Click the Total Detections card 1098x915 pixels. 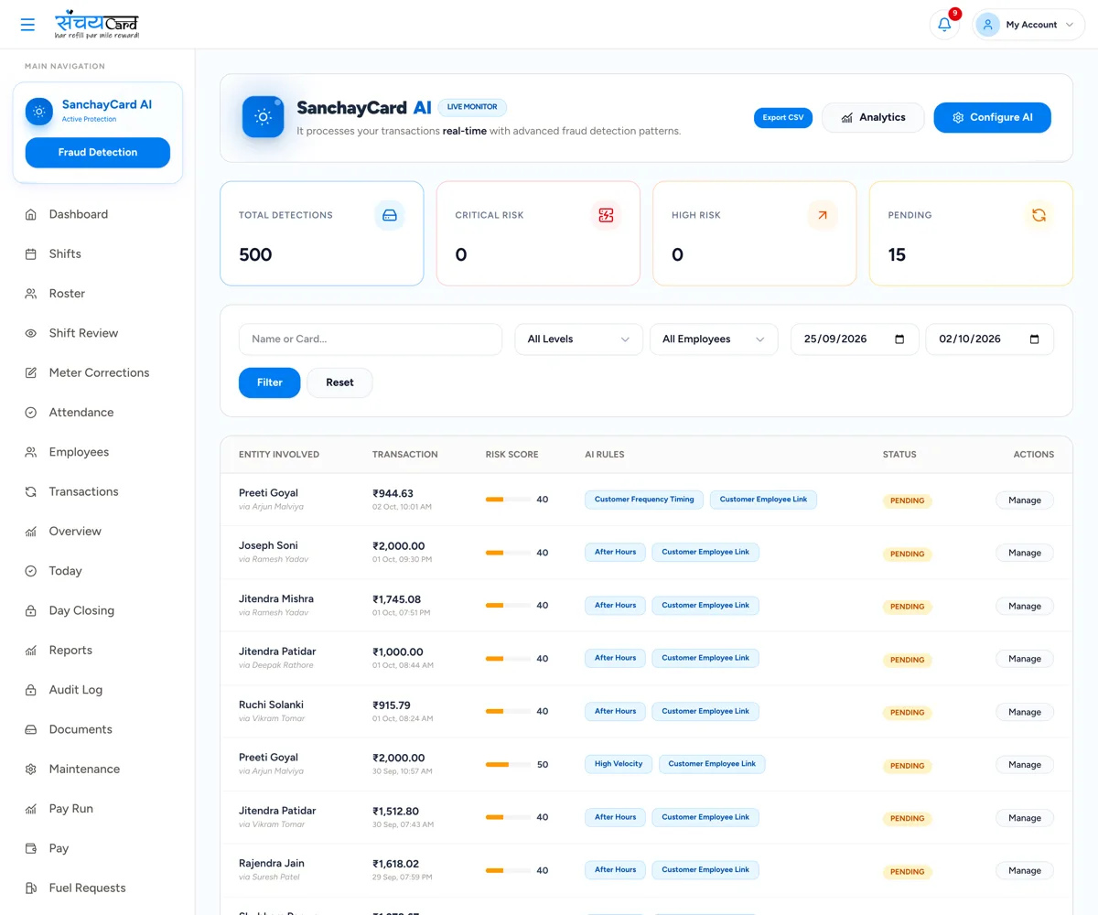[x=322, y=233]
